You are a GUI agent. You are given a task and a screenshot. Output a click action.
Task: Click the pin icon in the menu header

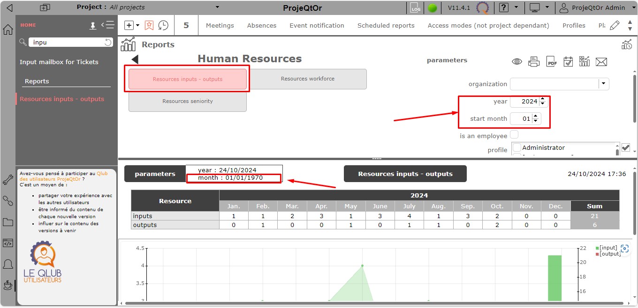point(93,26)
